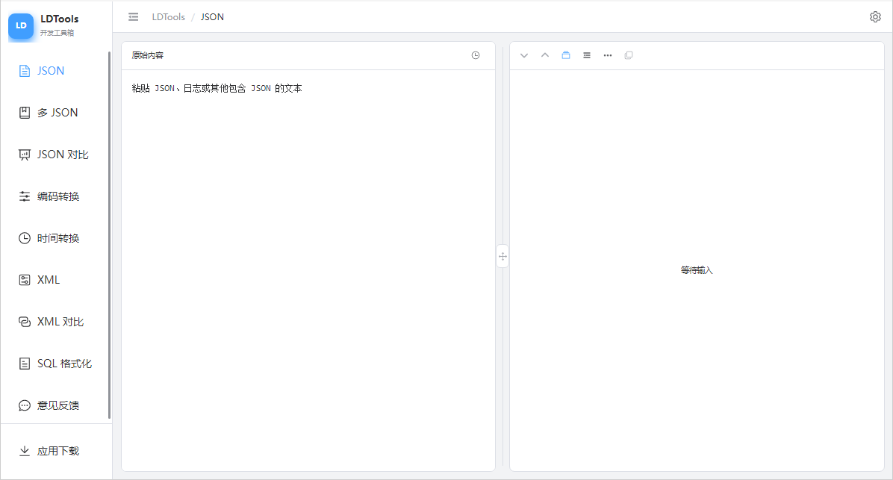Collapse the sidebar with the hamburger icon
Image resolution: width=893 pixels, height=480 pixels.
133,17
